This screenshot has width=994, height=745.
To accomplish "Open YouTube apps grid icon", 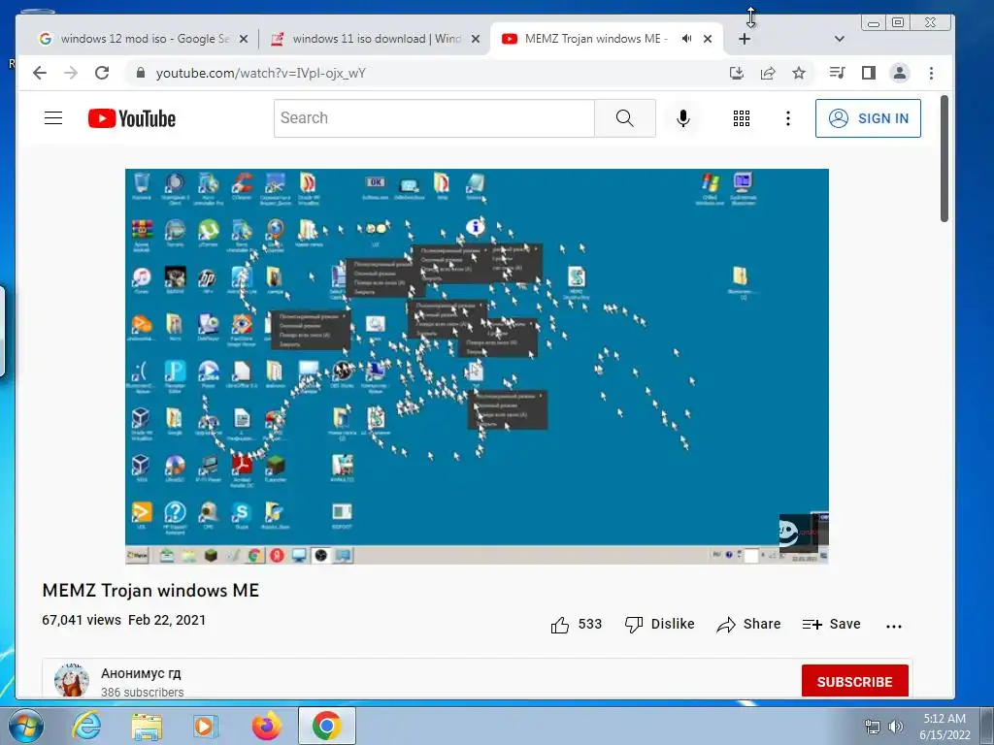I will 742,118.
